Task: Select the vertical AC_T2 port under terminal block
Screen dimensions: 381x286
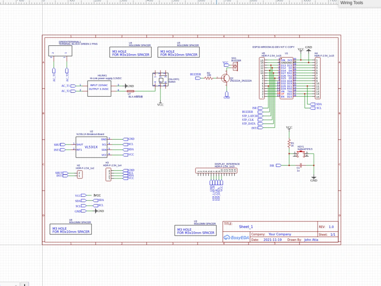Action: click(67, 71)
